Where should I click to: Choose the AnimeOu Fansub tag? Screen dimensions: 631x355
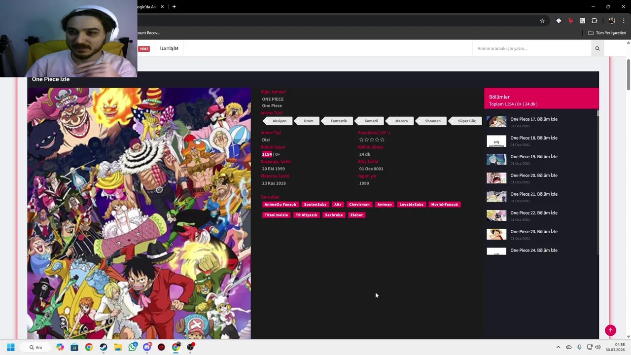(x=280, y=204)
